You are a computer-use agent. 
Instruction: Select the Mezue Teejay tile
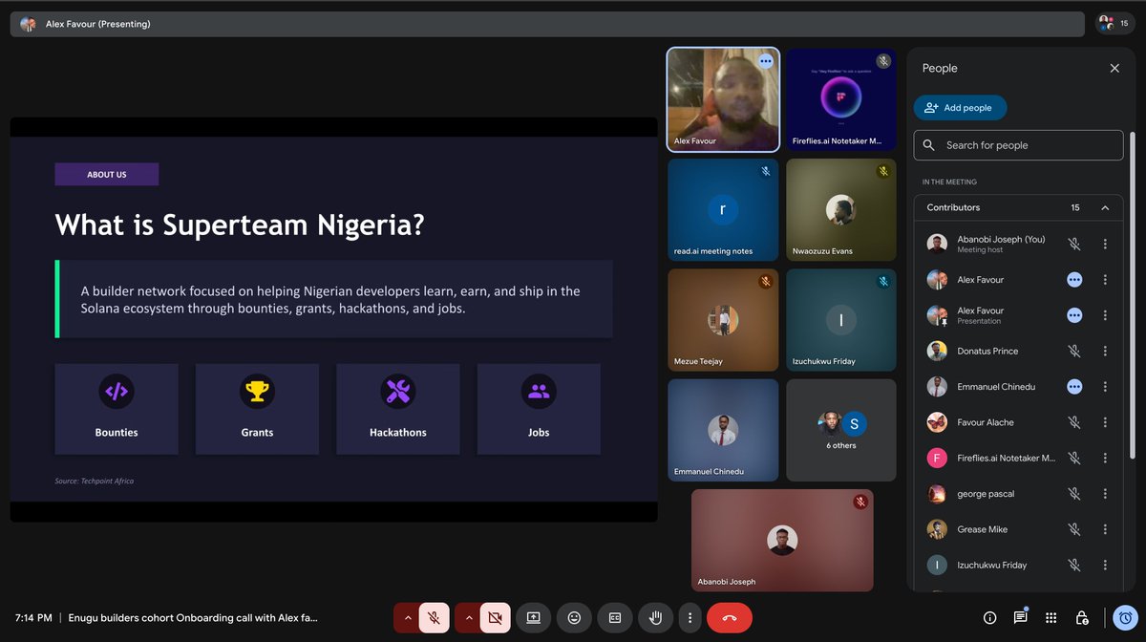[723, 320]
